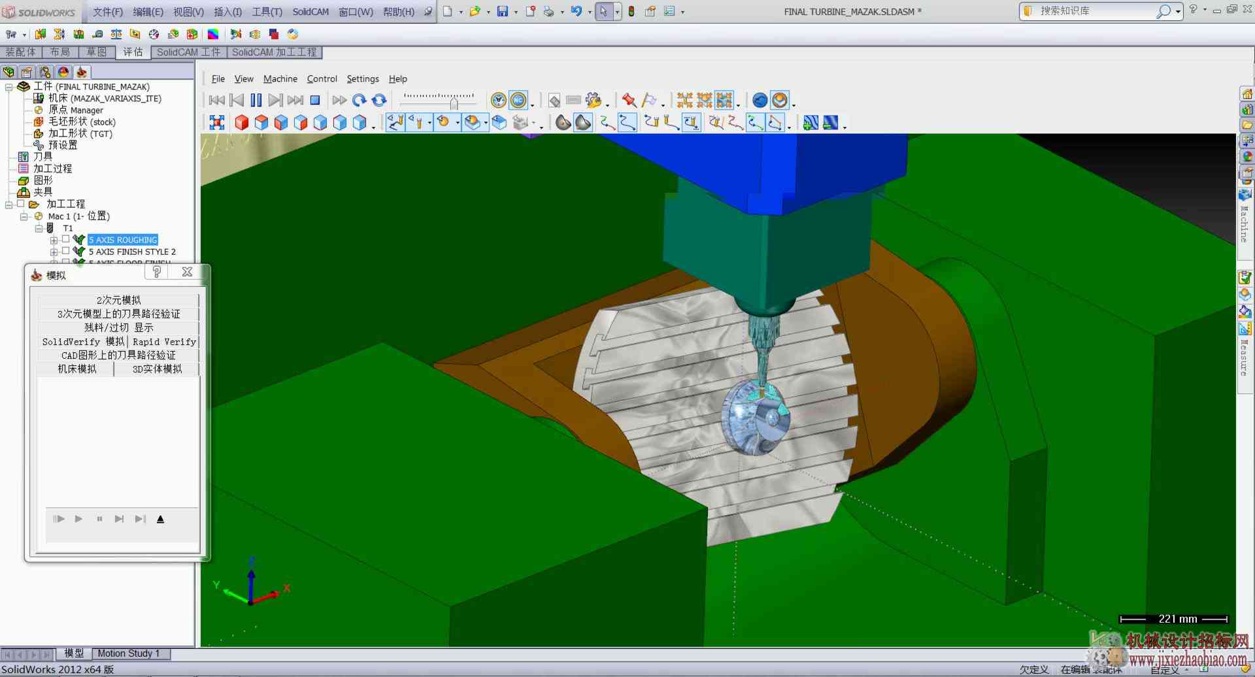
Task: Click the measure balance scale icon
Action: coord(116,34)
